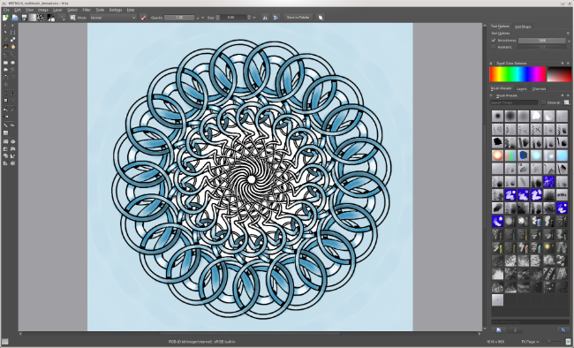Screen dimensions: 574x348
Task: Select the Crop tool in the toolbox
Action: pyautogui.click(x=5, y=93)
